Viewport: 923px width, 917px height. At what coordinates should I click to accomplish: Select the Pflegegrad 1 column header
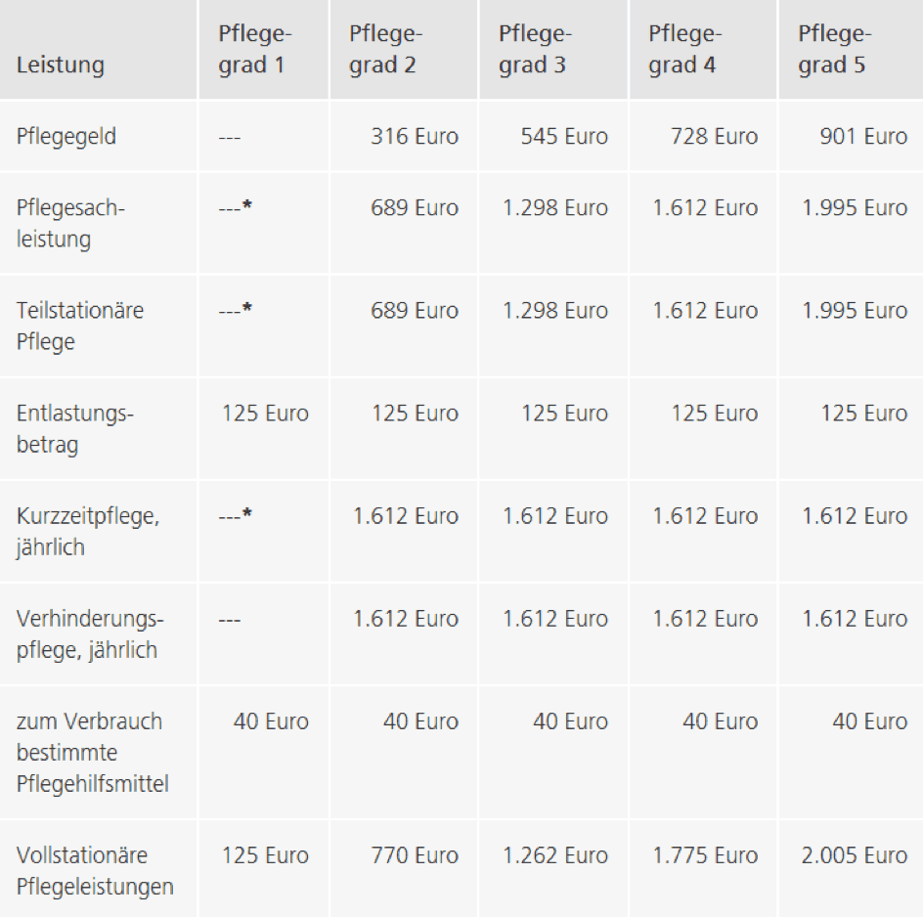point(255,50)
